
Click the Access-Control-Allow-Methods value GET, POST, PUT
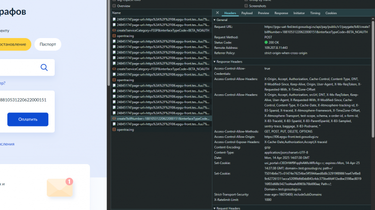point(289,131)
